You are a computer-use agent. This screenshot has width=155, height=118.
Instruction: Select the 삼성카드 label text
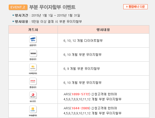[33, 45]
